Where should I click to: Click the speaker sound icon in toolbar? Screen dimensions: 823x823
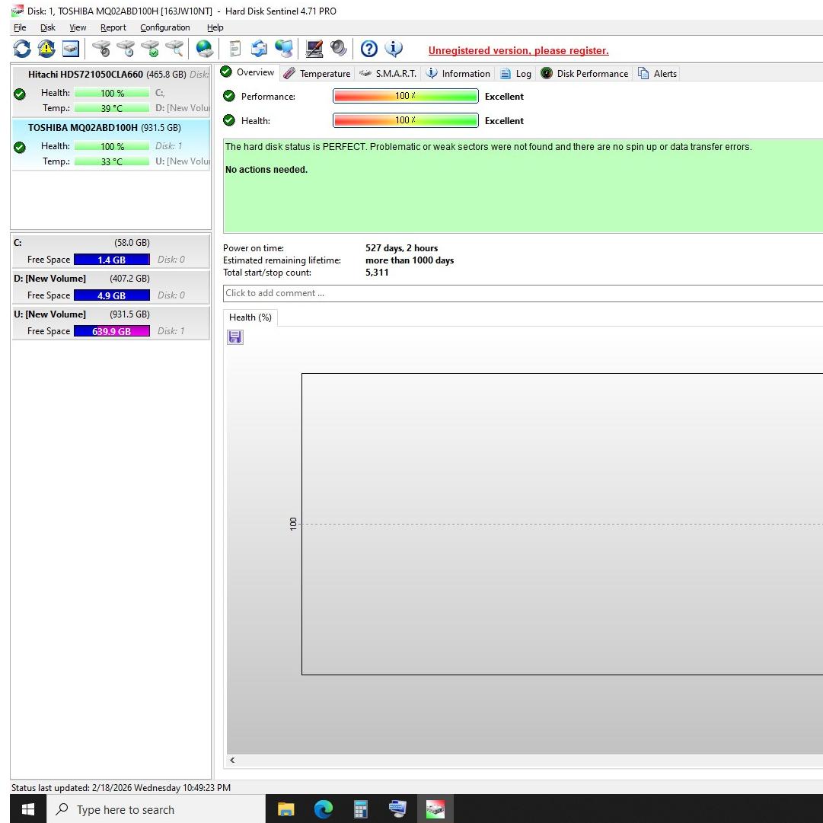[339, 49]
